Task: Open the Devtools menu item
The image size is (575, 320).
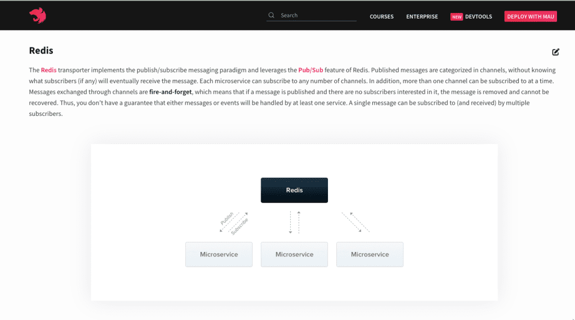Action: pyautogui.click(x=478, y=16)
